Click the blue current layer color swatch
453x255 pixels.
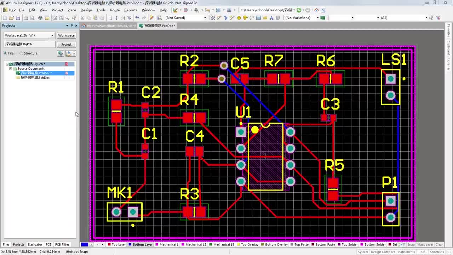[84, 244]
